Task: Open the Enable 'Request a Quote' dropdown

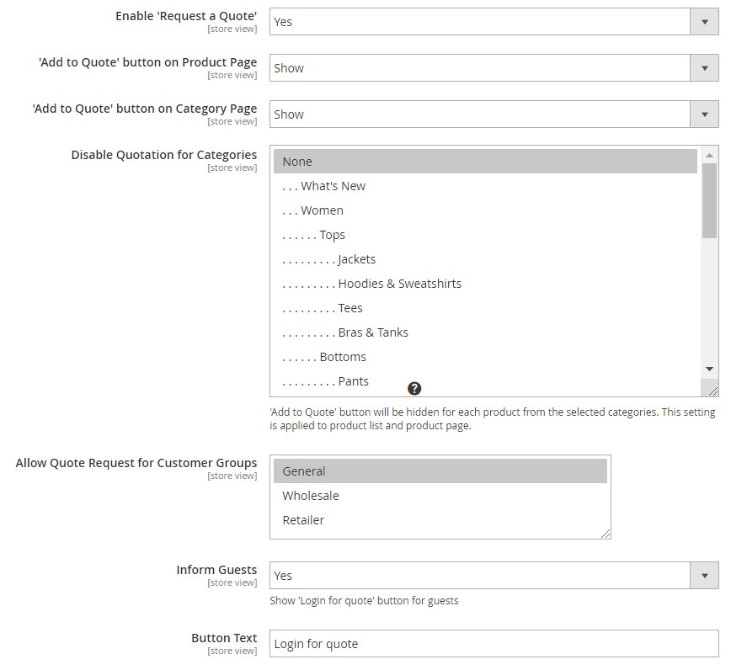Action: (494, 22)
